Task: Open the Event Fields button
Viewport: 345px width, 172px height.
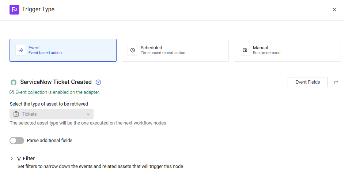Action: coord(308,82)
